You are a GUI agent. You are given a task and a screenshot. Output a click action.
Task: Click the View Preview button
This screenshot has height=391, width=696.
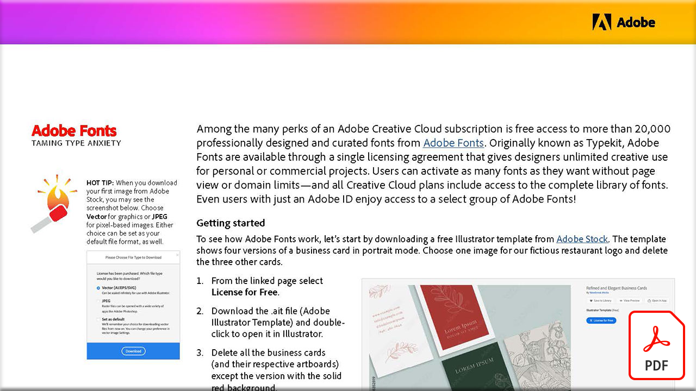click(630, 300)
